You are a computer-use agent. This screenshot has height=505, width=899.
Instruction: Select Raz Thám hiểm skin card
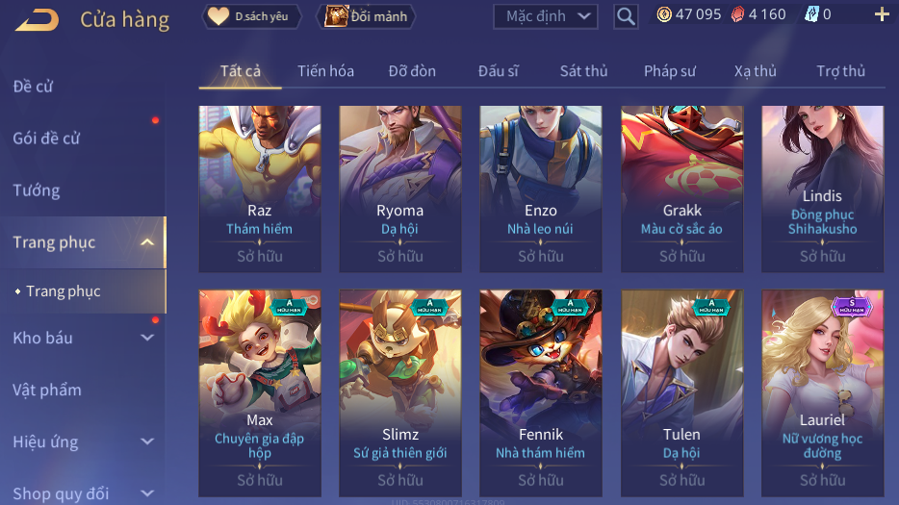[x=260, y=189]
